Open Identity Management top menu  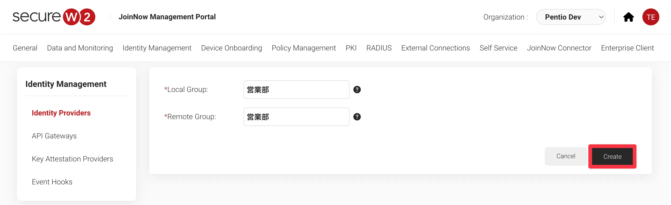tap(157, 48)
